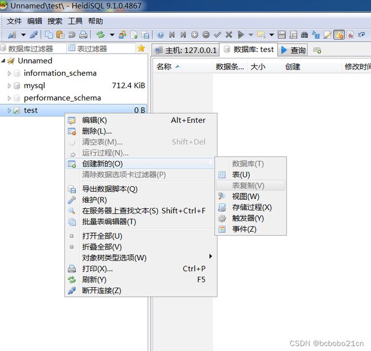Open the 搜索 menu
371x351 pixels.
[x=55, y=21]
